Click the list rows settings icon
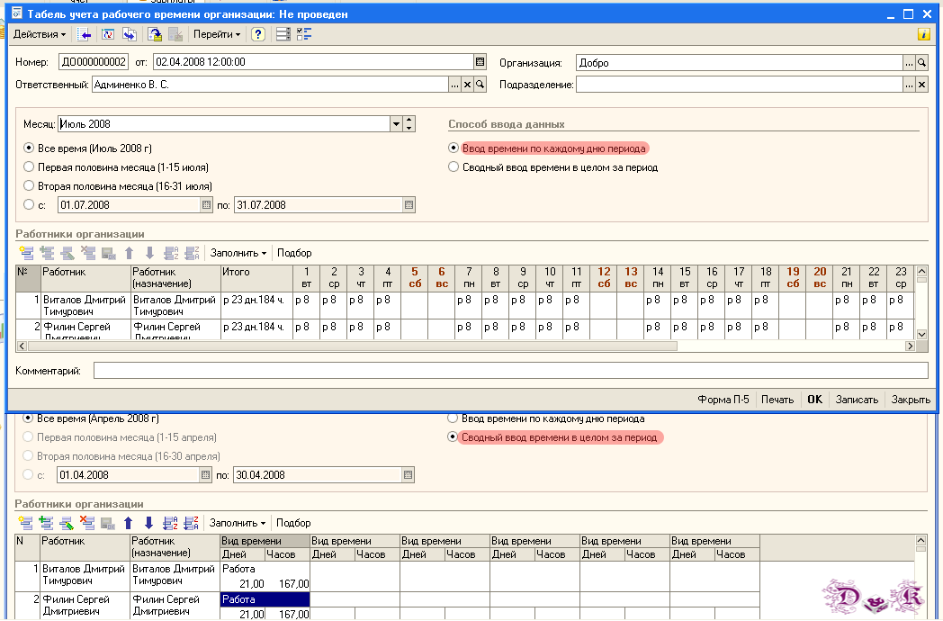Image resolution: width=943 pixels, height=621 pixels. pyautogui.click(x=283, y=34)
